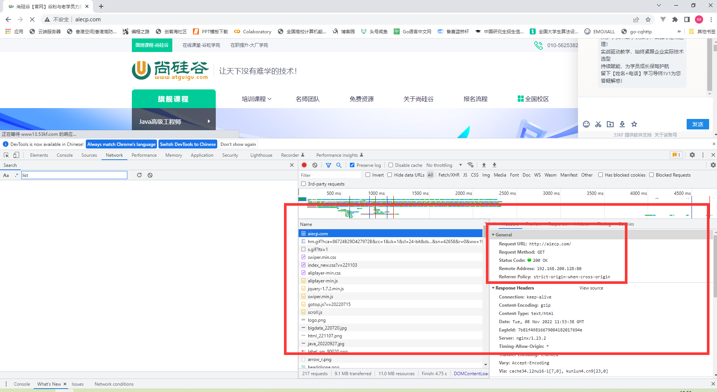The height and width of the screenshot is (392, 717).
Task: Toggle the network filter funnel icon
Action: [329, 165]
